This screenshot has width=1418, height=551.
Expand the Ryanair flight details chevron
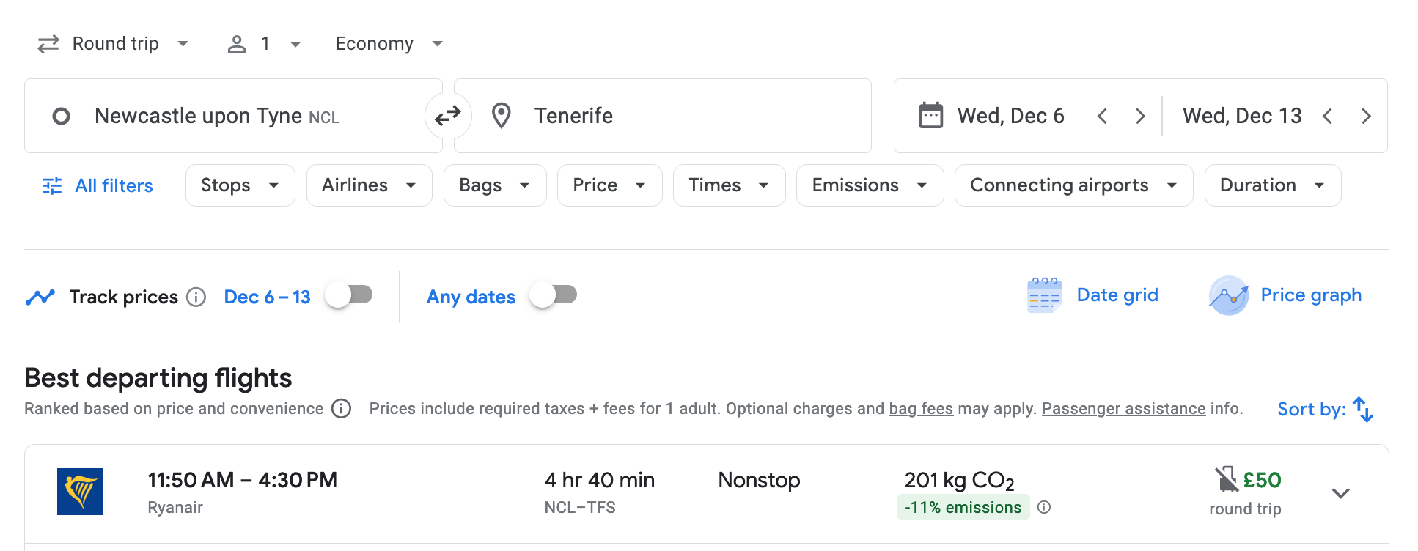1340,493
